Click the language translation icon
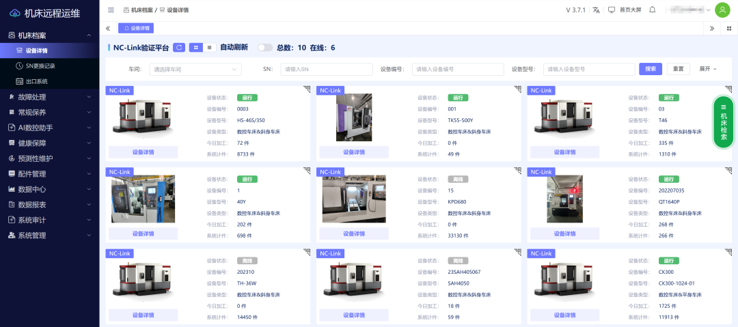738x327 pixels. pyautogui.click(x=596, y=10)
